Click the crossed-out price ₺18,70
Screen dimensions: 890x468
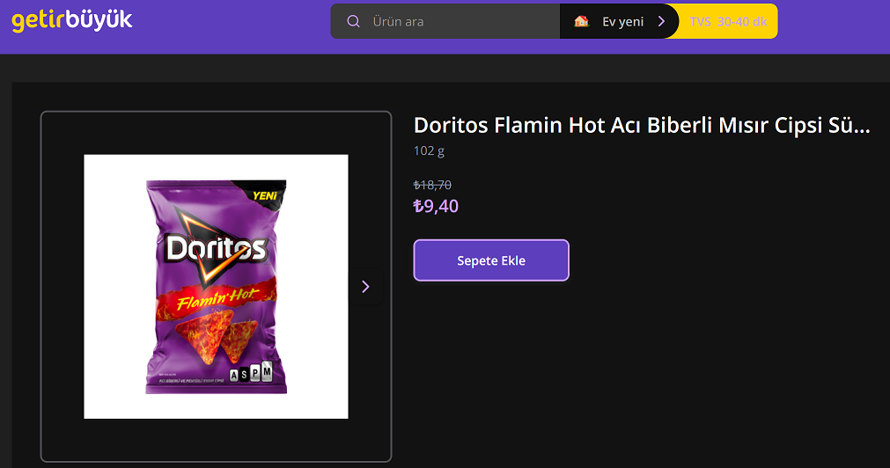pos(432,185)
